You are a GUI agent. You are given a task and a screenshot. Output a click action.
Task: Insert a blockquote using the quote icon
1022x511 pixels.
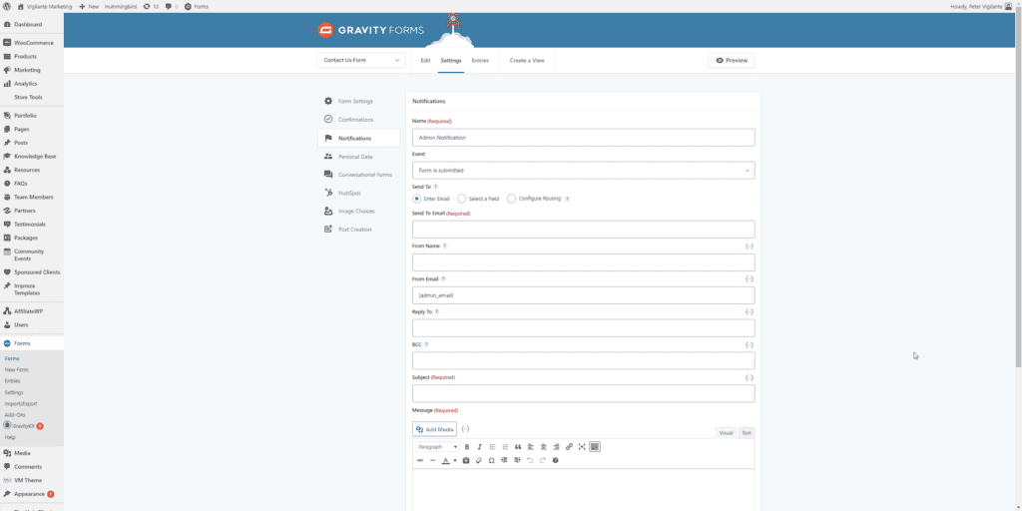click(x=518, y=447)
